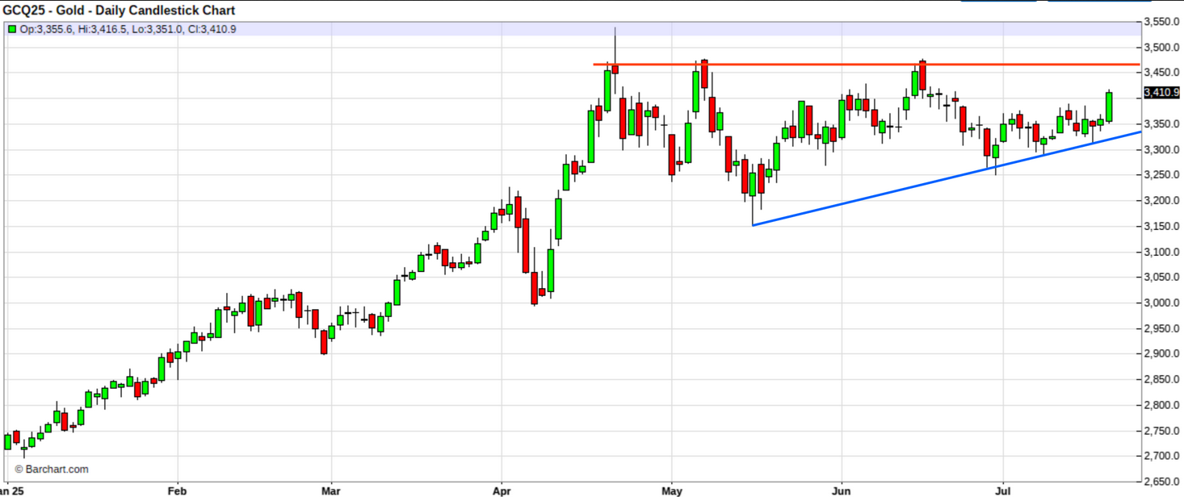
Task: Click the 3,000.0 price axis label
Action: (x=1163, y=303)
